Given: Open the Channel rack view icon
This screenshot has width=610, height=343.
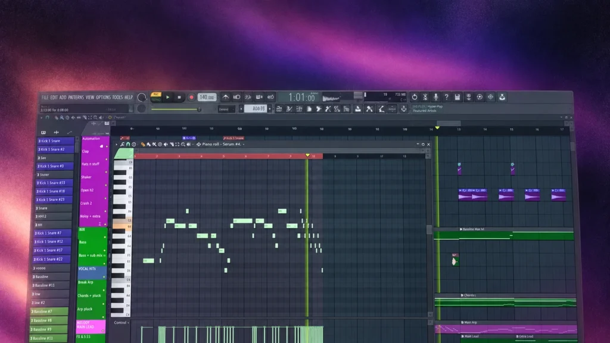Looking at the screenshot, I should (299, 110).
